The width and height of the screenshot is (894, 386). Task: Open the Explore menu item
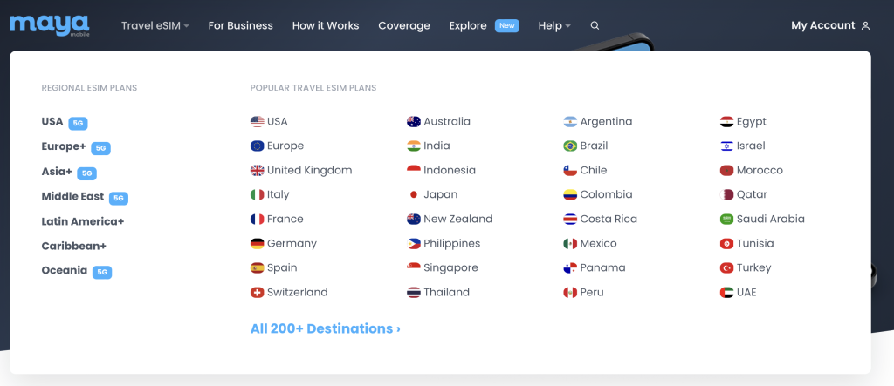coord(468,25)
